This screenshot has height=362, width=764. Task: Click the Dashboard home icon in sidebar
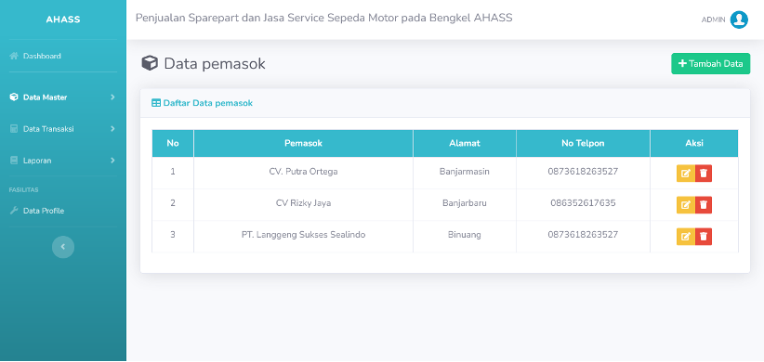pos(14,56)
